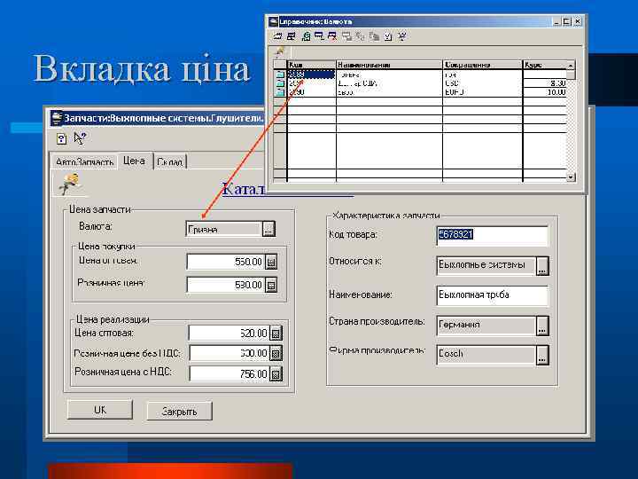Image resolution: width=638 pixels, height=479 pixels.
Task: Click row icon of the USD currency entry
Action: click(x=280, y=83)
